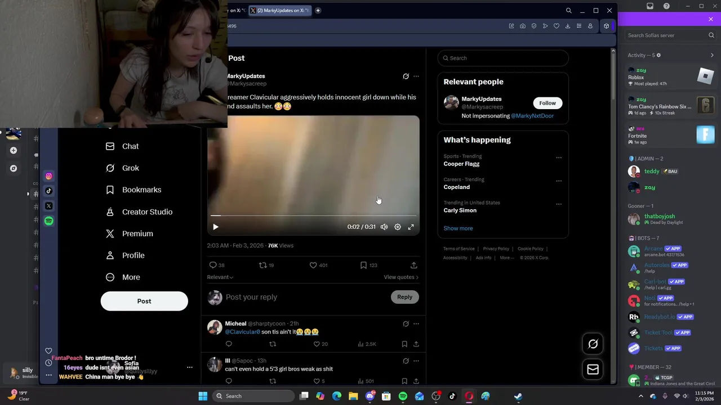Open Windows Start menu
The image size is (721, 405).
pos(203,396)
